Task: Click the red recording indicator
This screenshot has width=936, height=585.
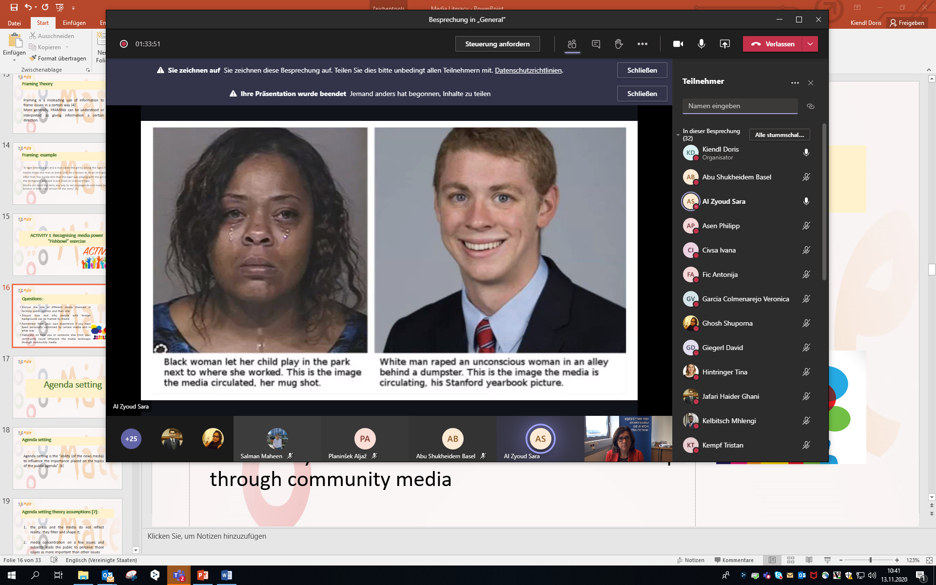Action: coord(124,44)
